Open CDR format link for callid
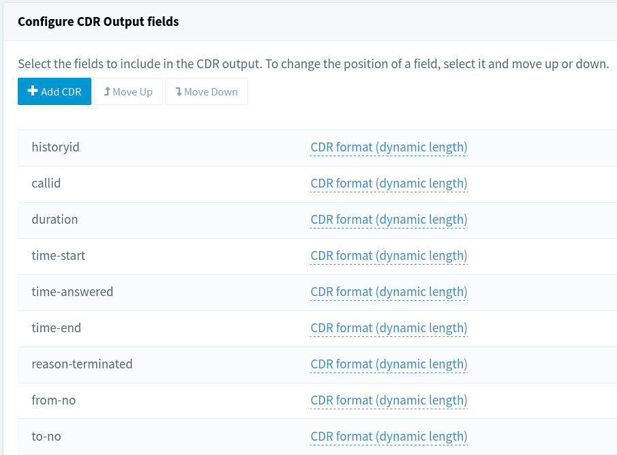The height and width of the screenshot is (455, 617). [389, 183]
